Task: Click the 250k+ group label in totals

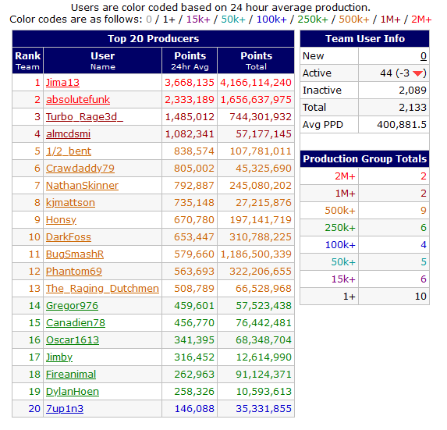Action: [x=340, y=228]
